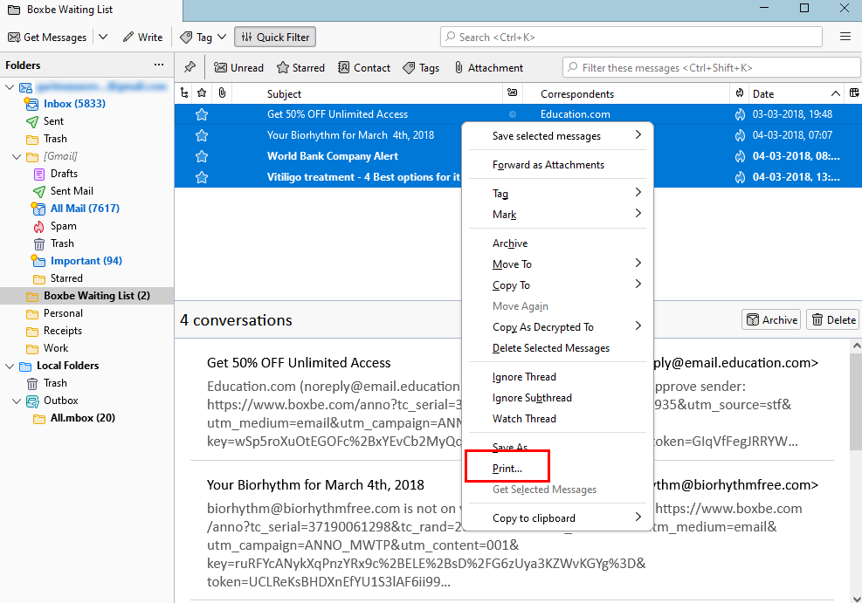Screen dimensions: 862x603
Task: Sort by read status column icon
Action: [513, 93]
